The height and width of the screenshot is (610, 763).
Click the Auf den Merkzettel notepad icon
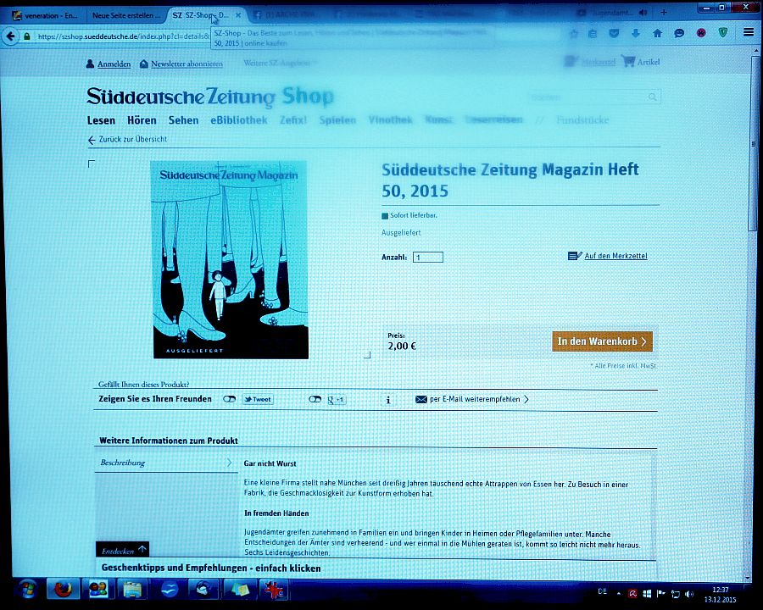(575, 256)
